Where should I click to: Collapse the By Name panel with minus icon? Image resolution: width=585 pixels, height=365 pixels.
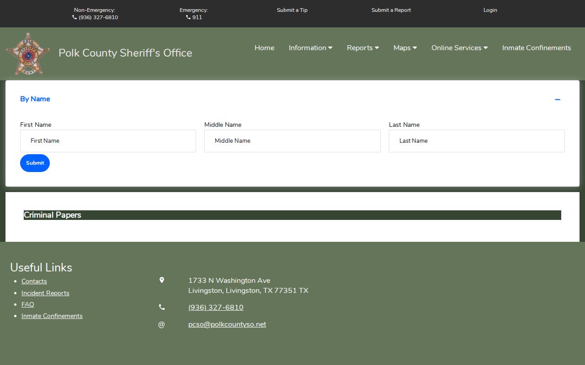point(558,99)
